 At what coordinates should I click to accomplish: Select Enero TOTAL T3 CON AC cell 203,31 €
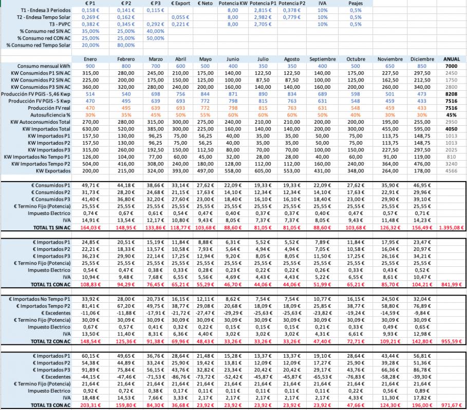(90, 405)
